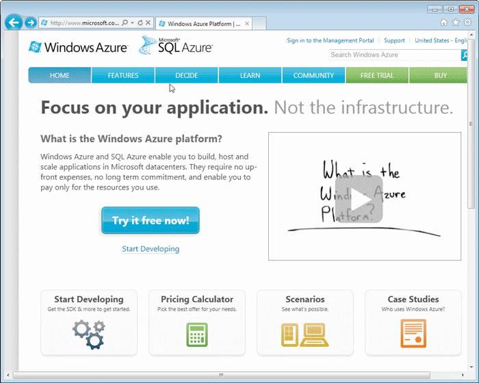Click "Who uses Windows Azure?" text

(413, 309)
